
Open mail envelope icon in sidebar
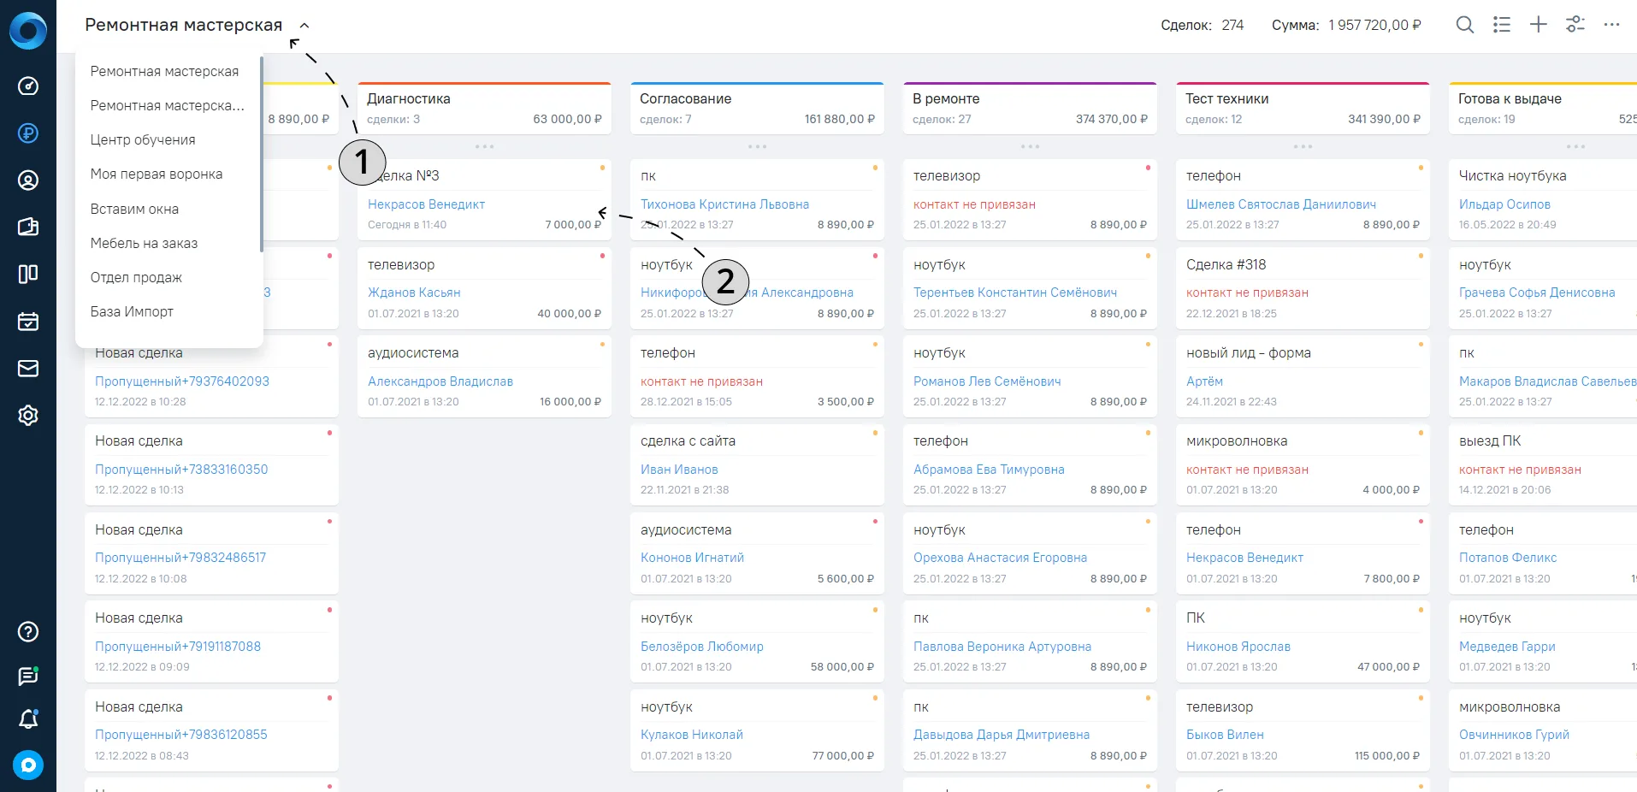coord(28,368)
